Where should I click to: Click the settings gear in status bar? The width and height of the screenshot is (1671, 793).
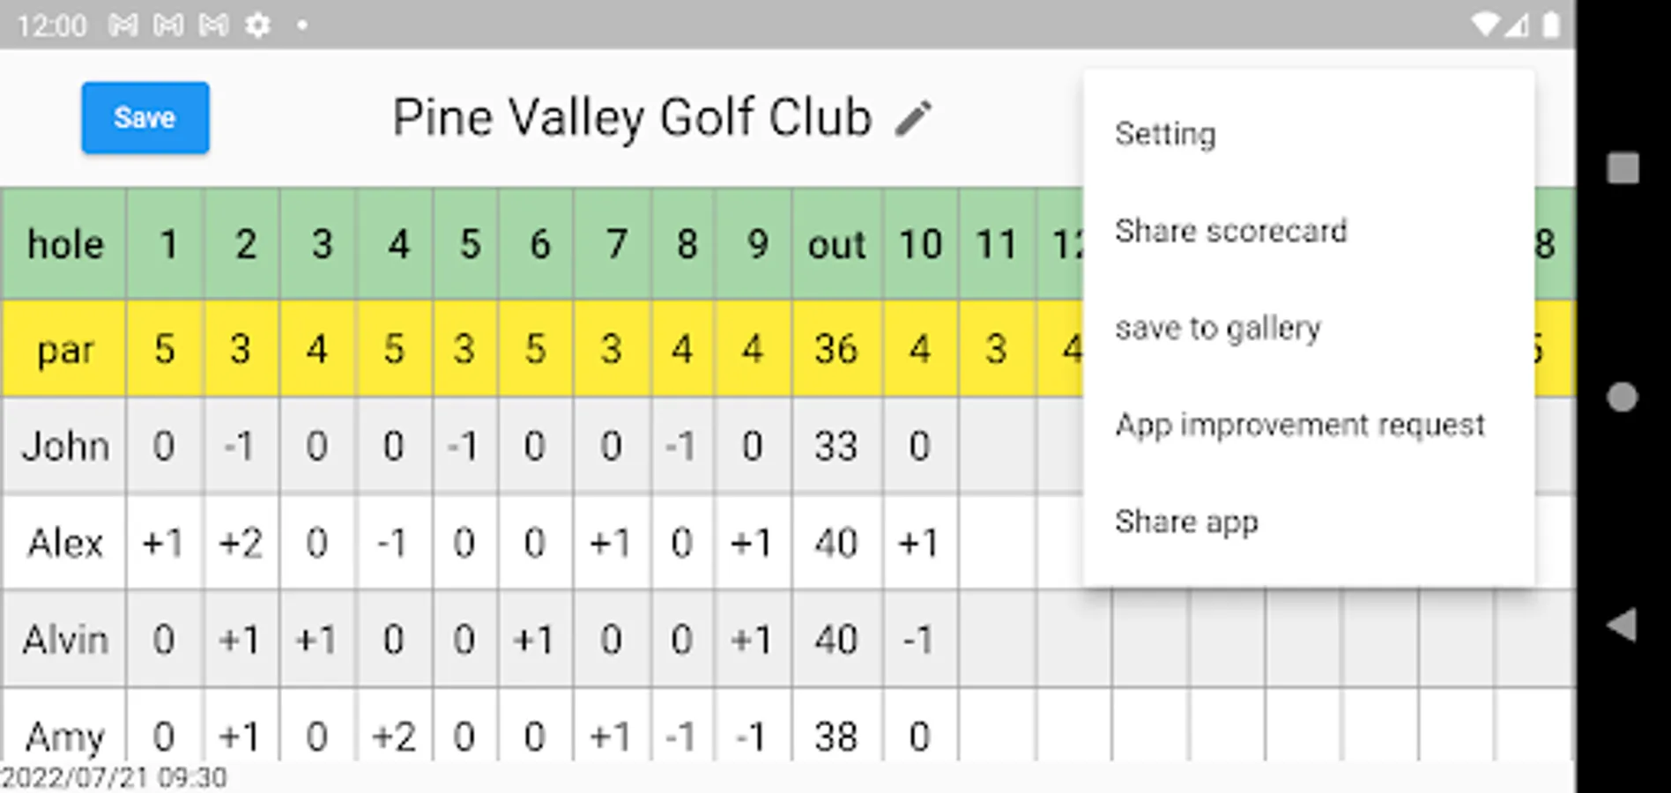(x=257, y=26)
